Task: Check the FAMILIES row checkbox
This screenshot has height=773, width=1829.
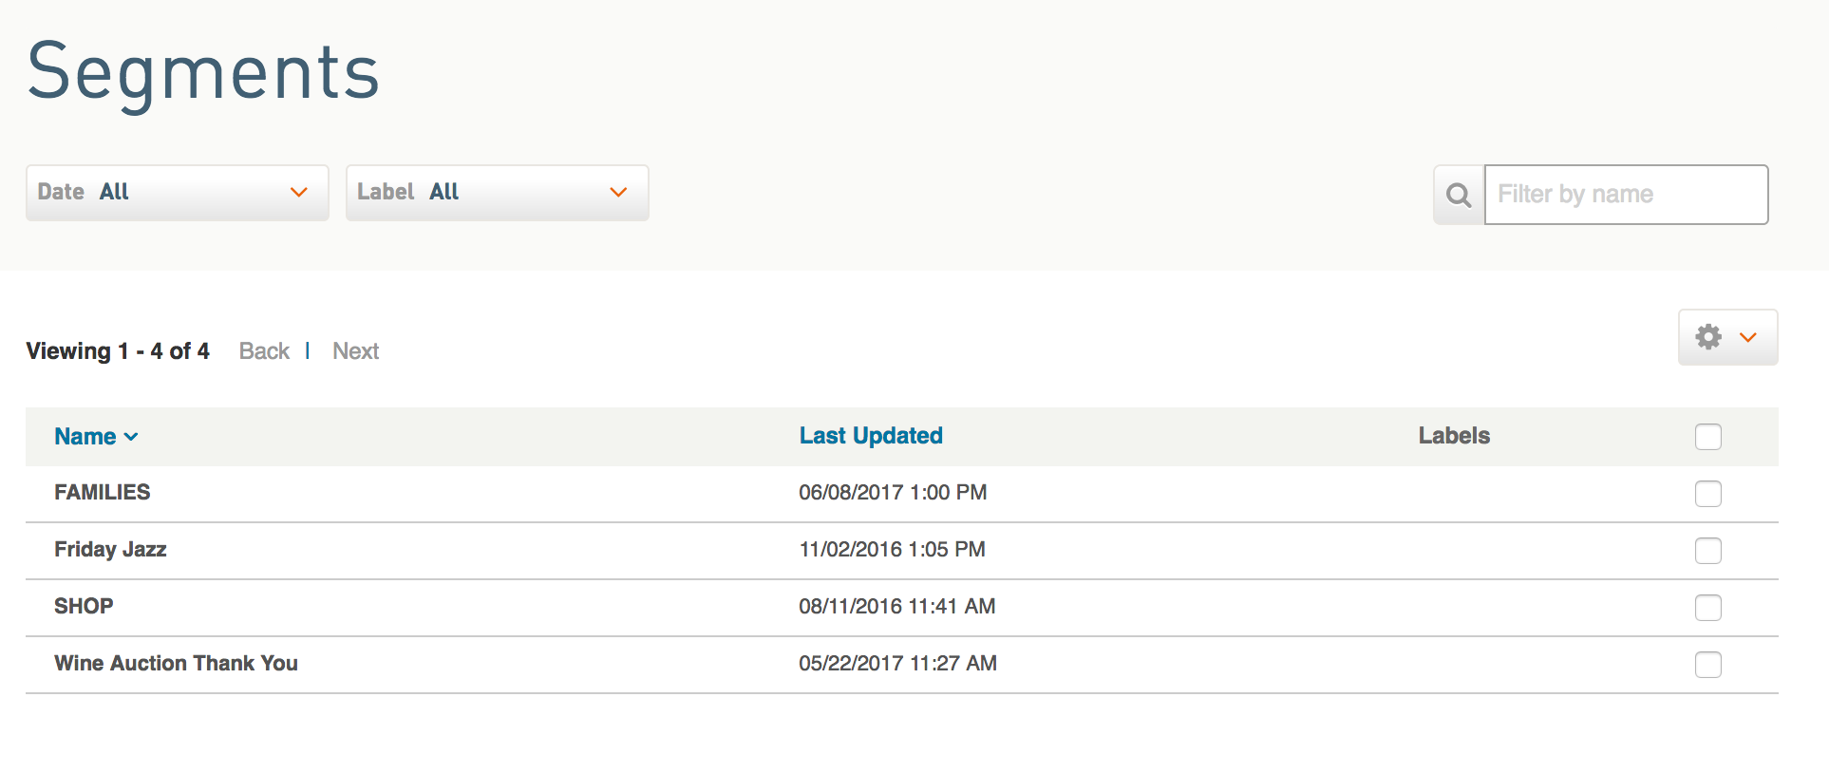Action: [x=1708, y=494]
